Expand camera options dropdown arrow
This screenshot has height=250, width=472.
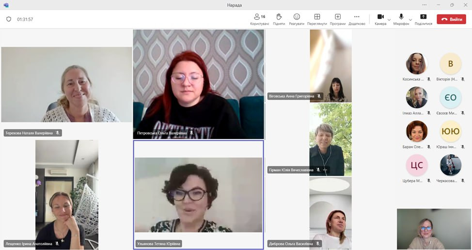coord(389,20)
